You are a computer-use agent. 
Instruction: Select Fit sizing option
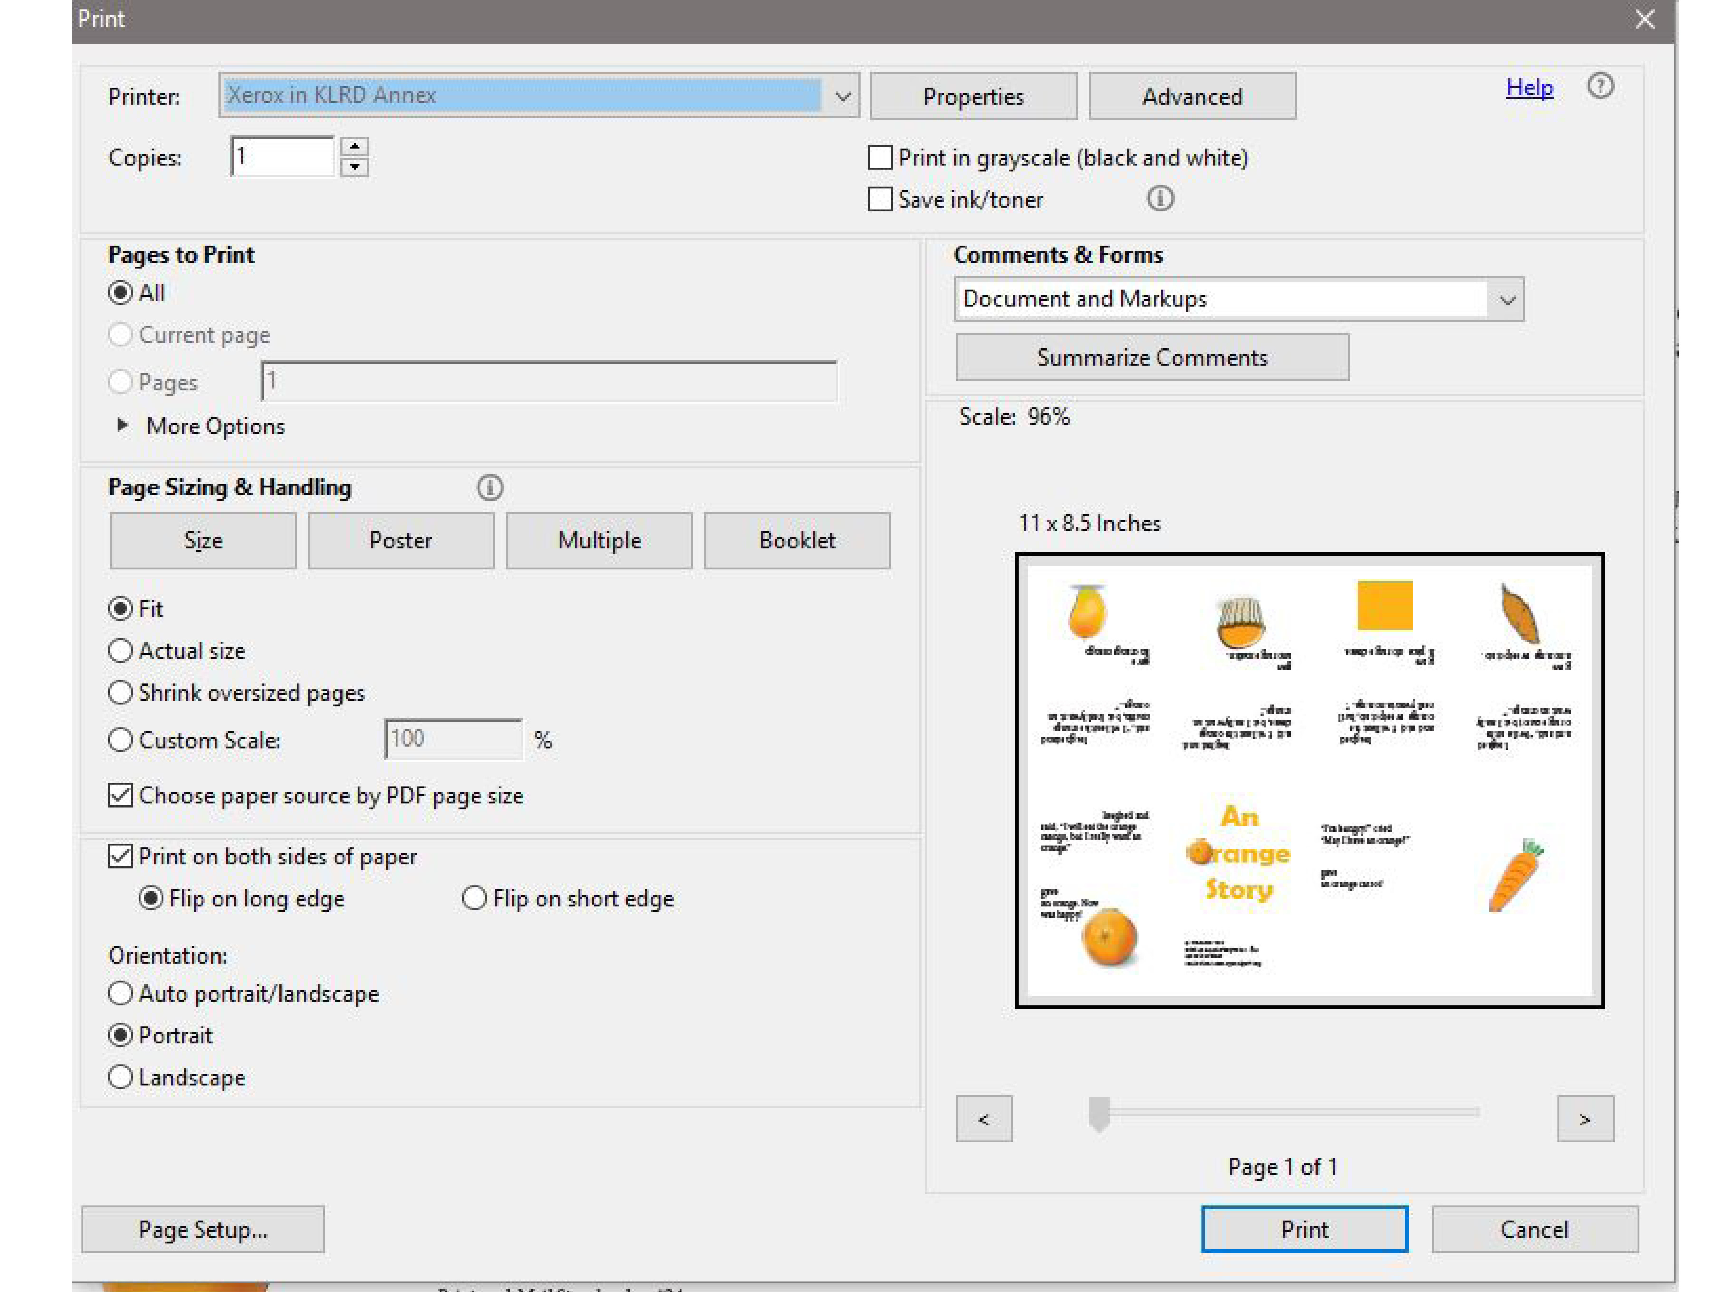coord(120,609)
